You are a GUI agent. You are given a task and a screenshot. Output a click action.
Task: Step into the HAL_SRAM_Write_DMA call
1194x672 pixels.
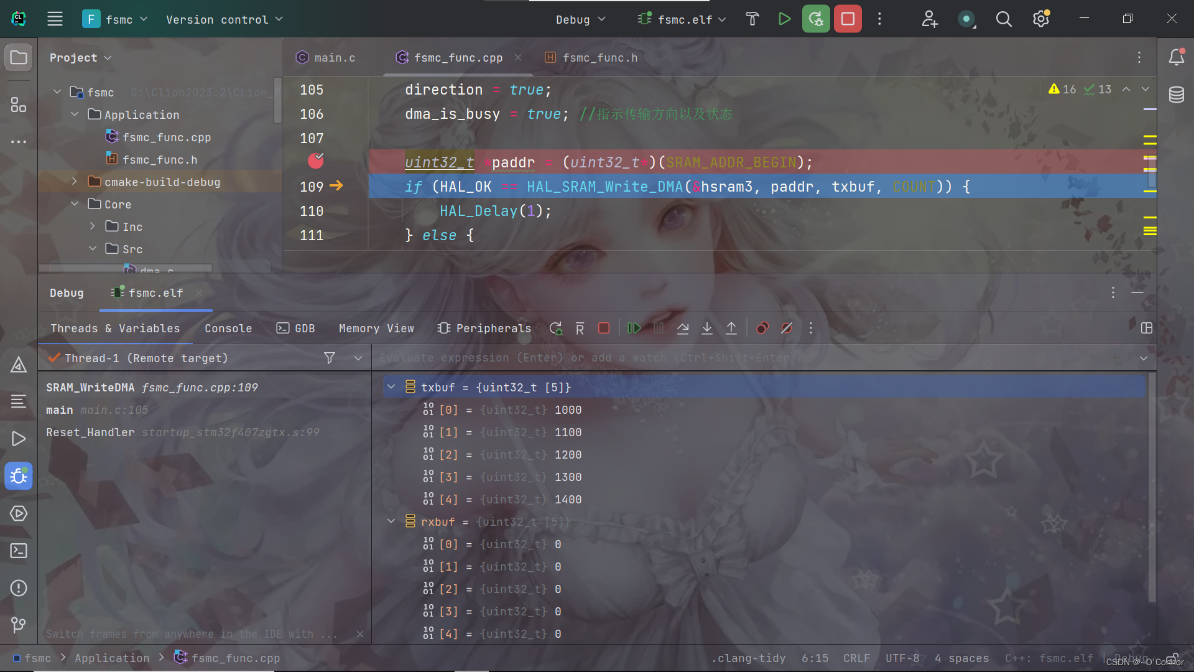(707, 328)
